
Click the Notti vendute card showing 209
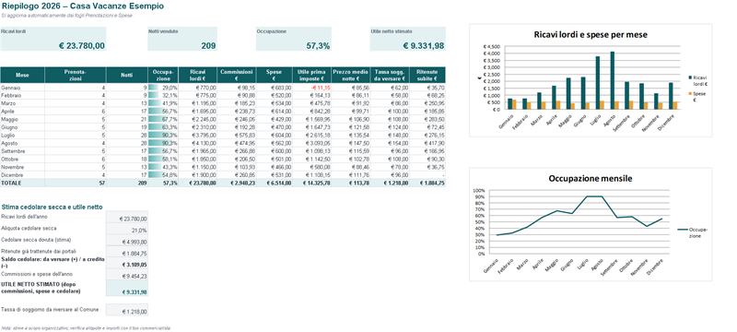point(182,39)
